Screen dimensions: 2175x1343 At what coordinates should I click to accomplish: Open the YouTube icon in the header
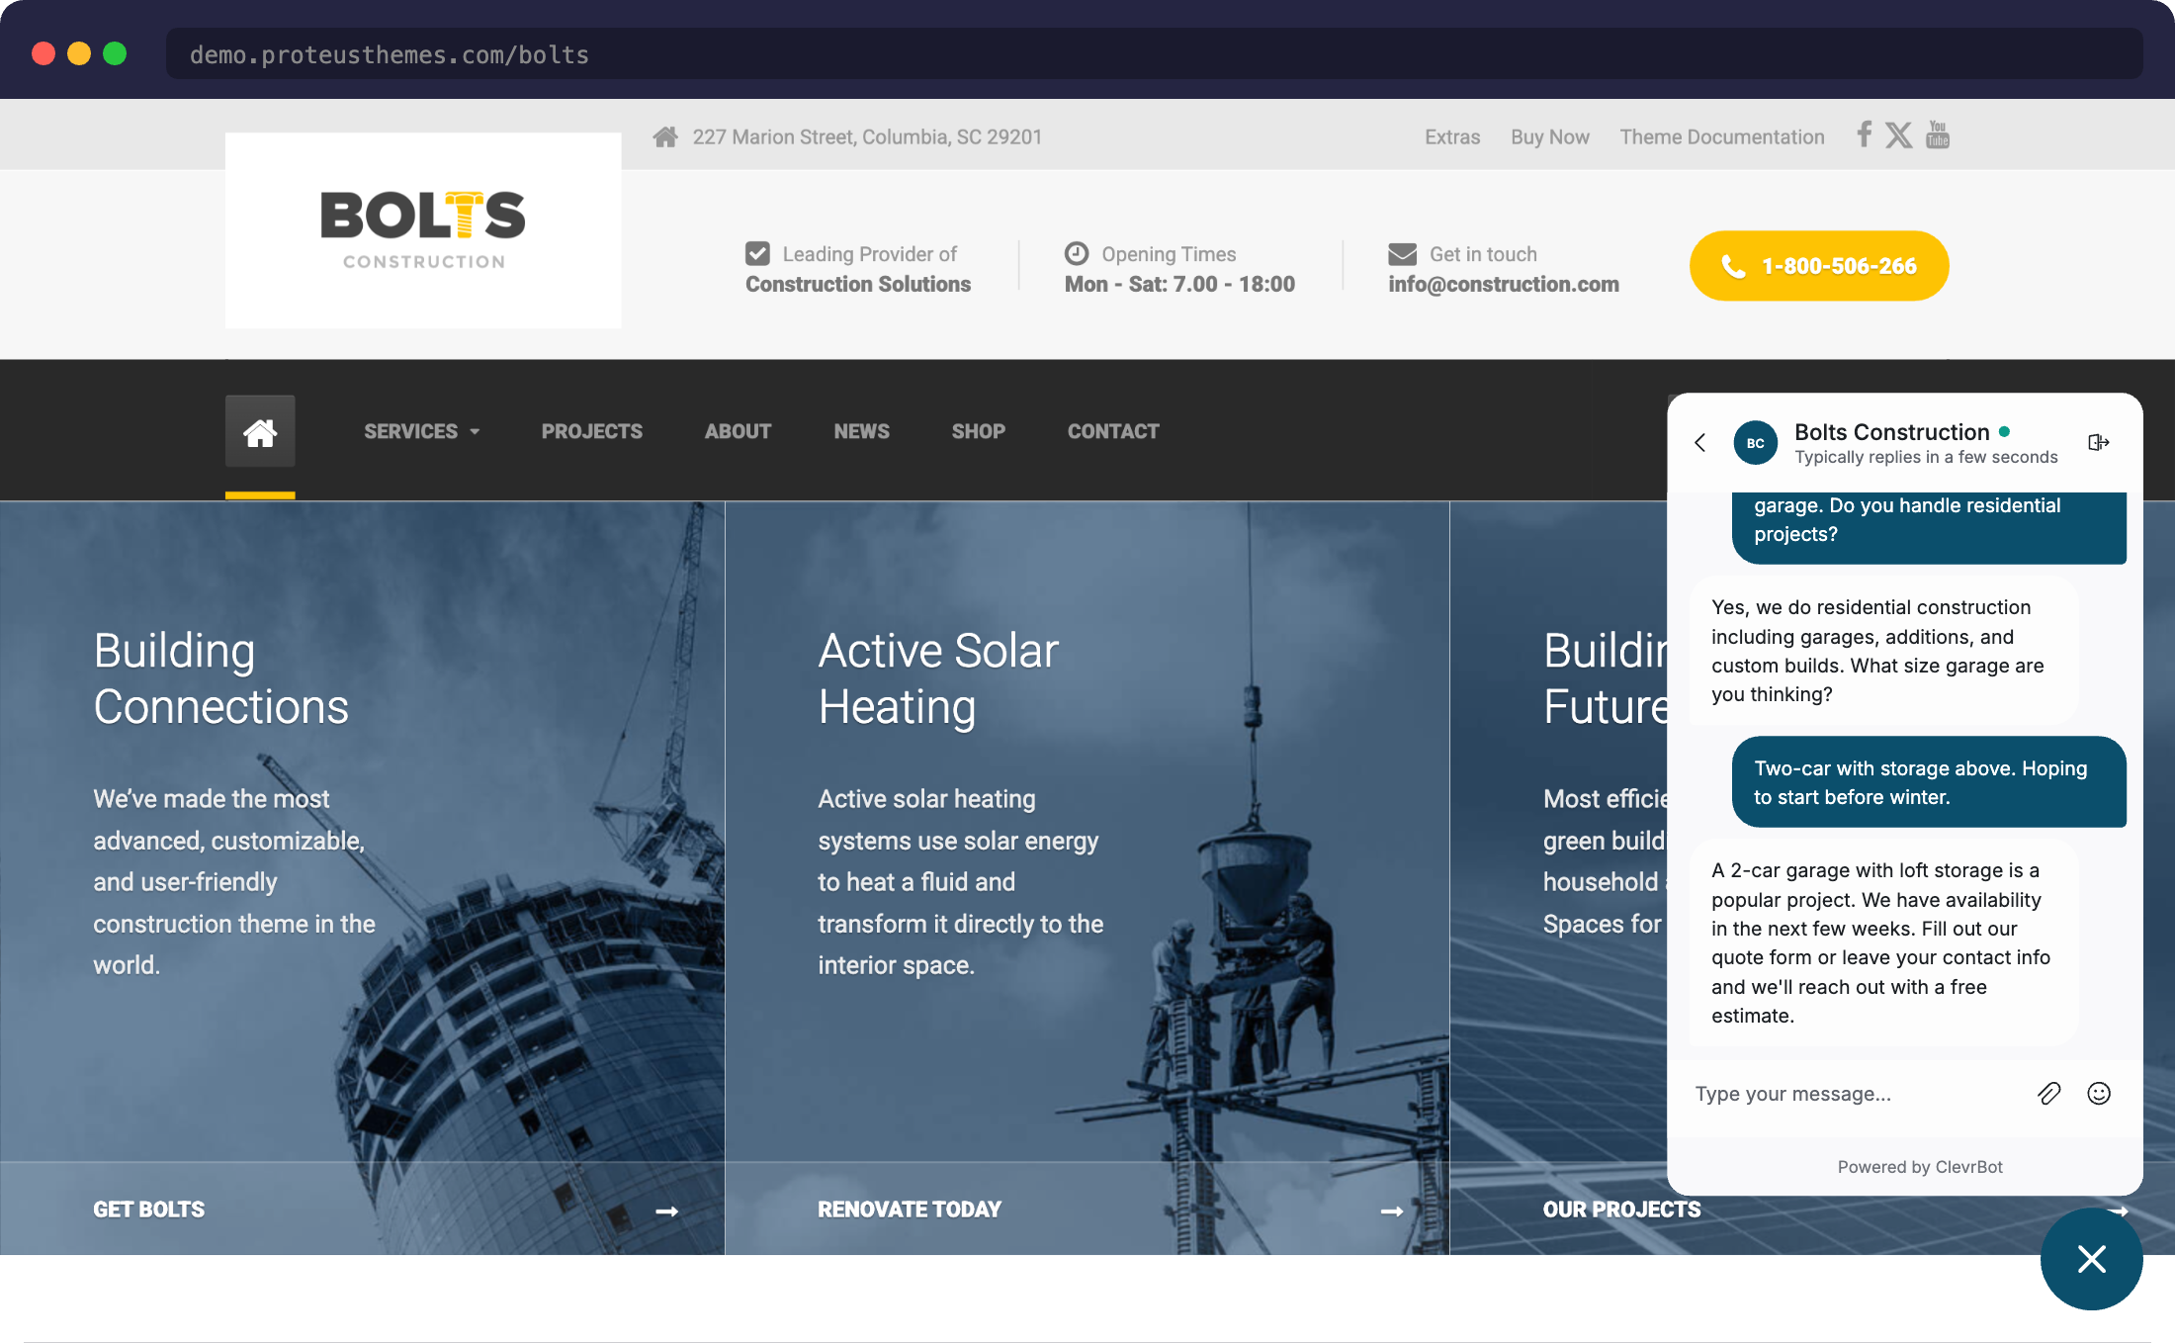(1937, 134)
